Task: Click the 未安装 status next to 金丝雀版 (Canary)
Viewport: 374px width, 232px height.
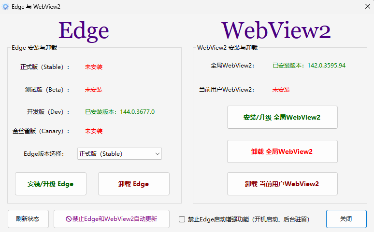Action: [x=94, y=131]
